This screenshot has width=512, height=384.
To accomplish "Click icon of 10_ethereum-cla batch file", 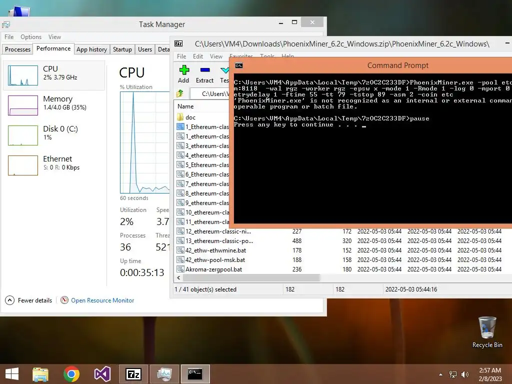I will pyautogui.click(x=180, y=212).
